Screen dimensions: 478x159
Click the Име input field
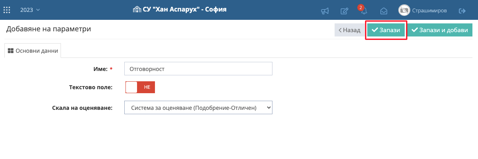[x=198, y=69]
